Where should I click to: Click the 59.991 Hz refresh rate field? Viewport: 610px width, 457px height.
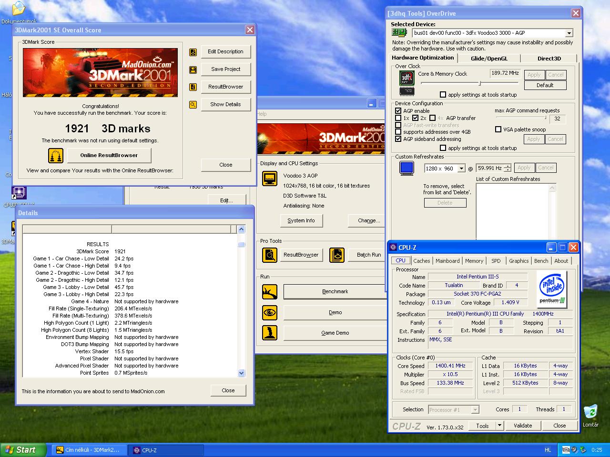(490, 168)
